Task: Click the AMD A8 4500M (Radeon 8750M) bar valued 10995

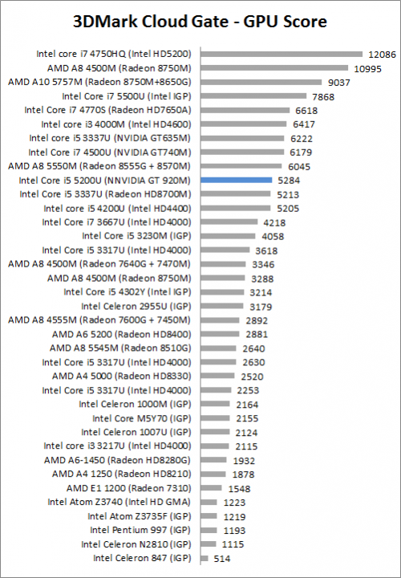Action: (x=274, y=68)
